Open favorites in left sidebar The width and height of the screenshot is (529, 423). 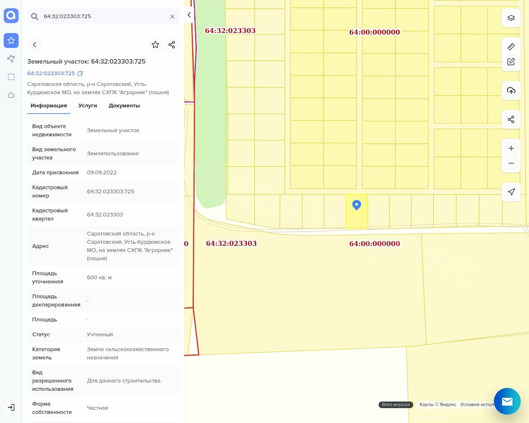pos(11,40)
